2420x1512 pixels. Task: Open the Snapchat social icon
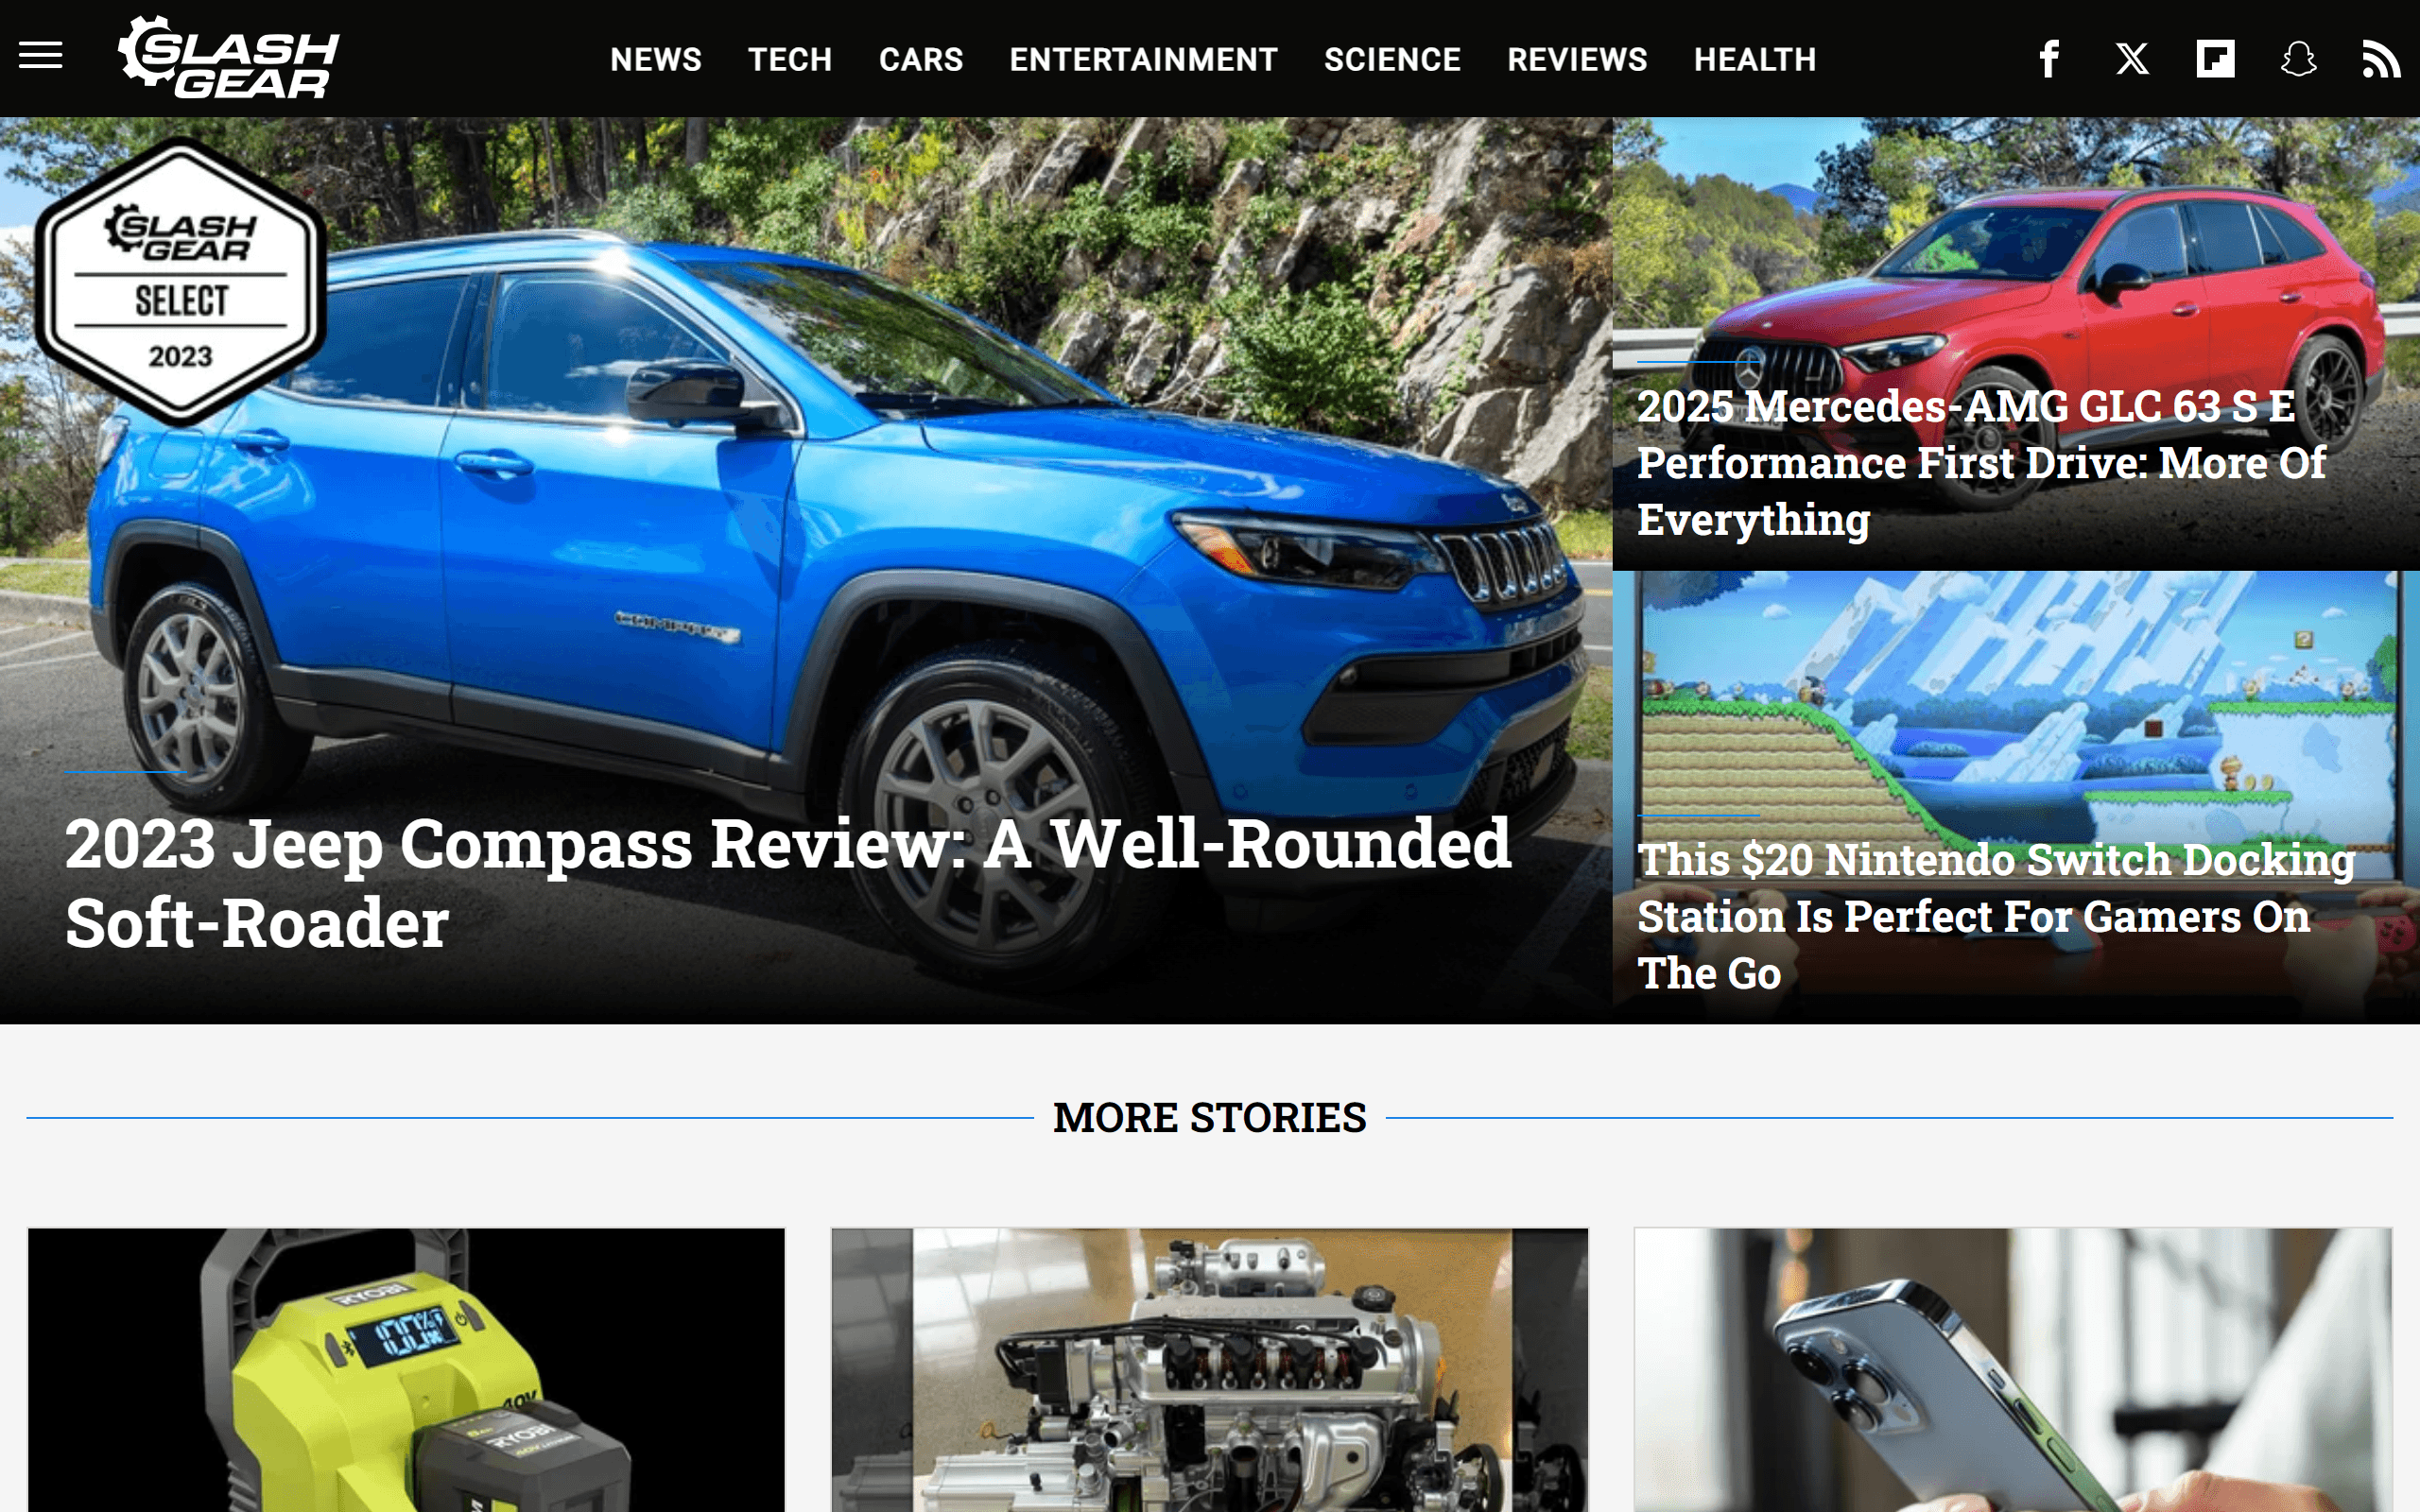[x=2298, y=58]
